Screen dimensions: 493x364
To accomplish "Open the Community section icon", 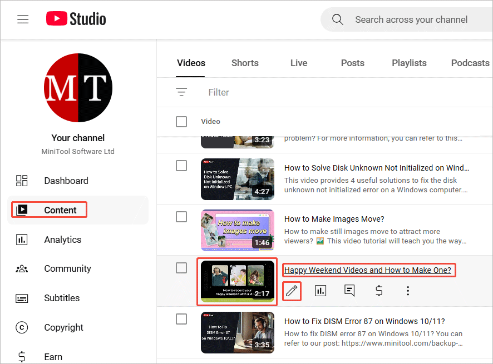I will (x=22, y=268).
